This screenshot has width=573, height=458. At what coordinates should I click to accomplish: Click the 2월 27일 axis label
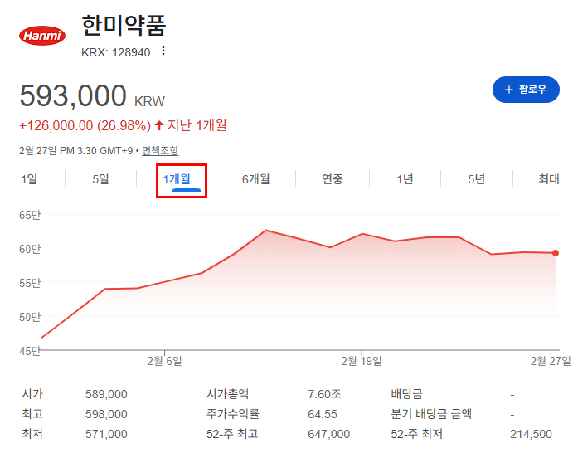[x=551, y=361]
